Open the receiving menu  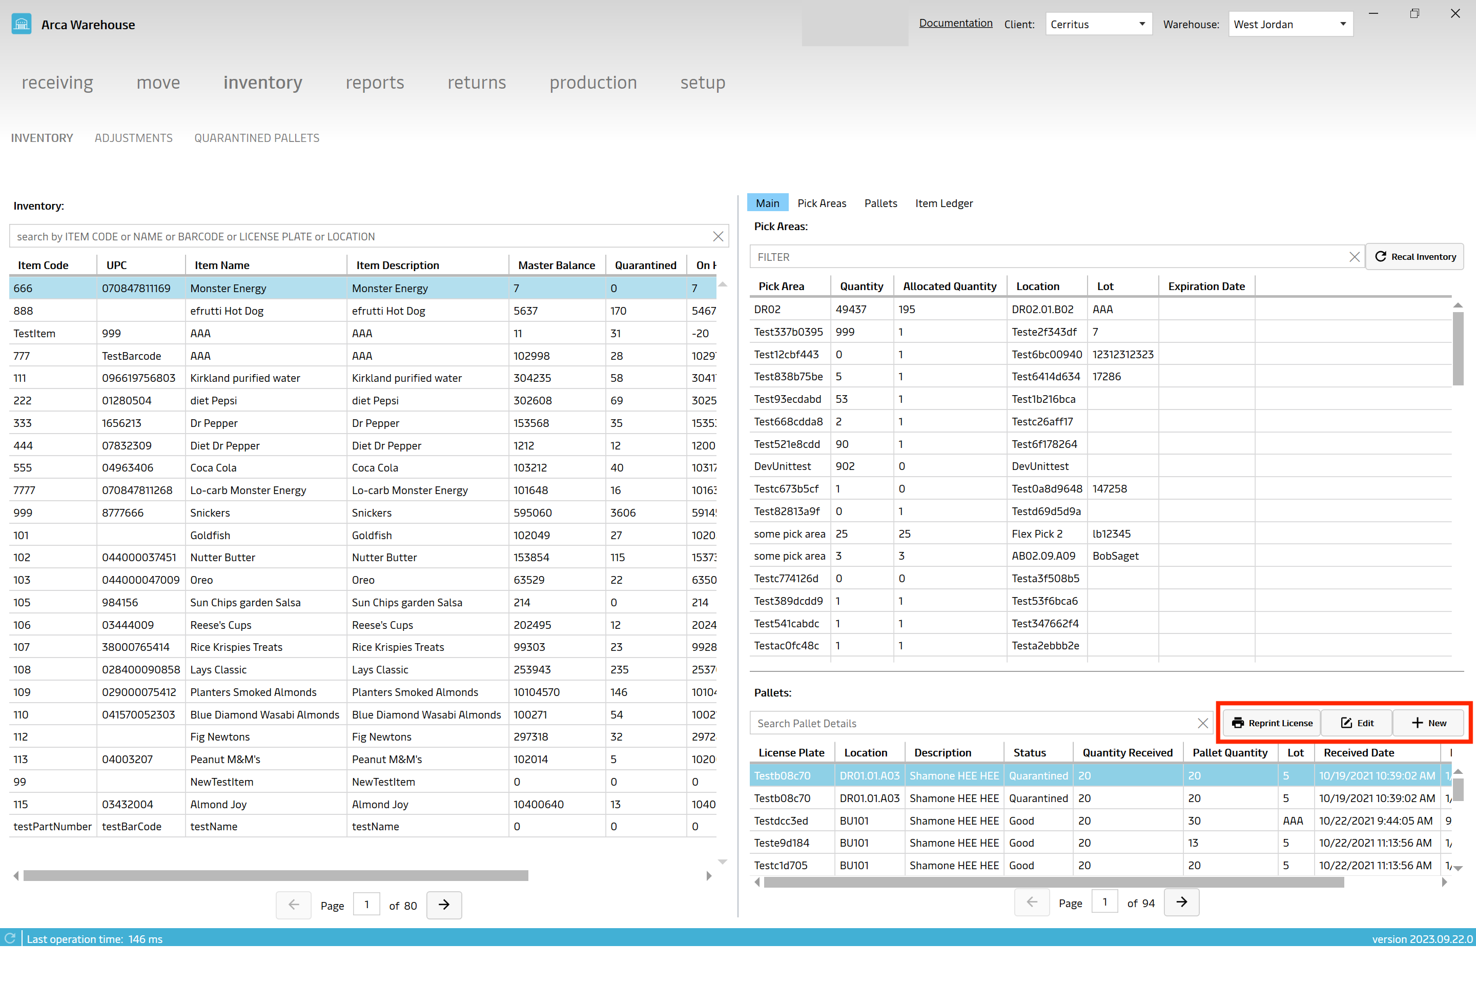tap(57, 82)
